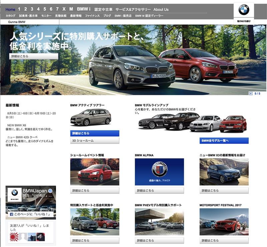Open the ブログ link
The image size is (267, 247).
click(107, 16)
